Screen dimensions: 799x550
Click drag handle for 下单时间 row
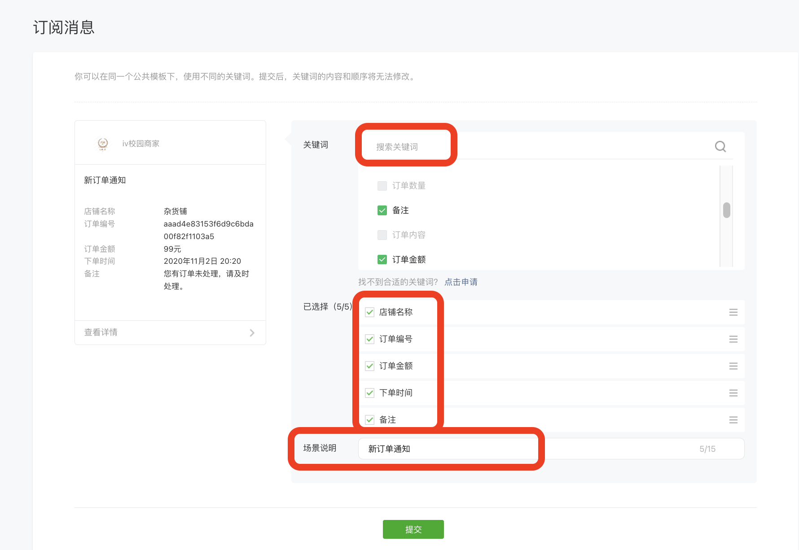733,393
